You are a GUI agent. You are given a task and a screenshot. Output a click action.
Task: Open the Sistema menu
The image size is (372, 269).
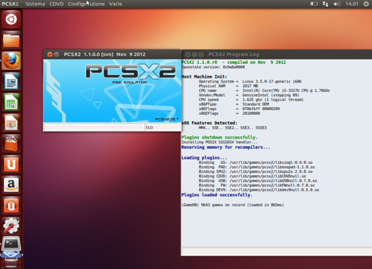tap(35, 4)
